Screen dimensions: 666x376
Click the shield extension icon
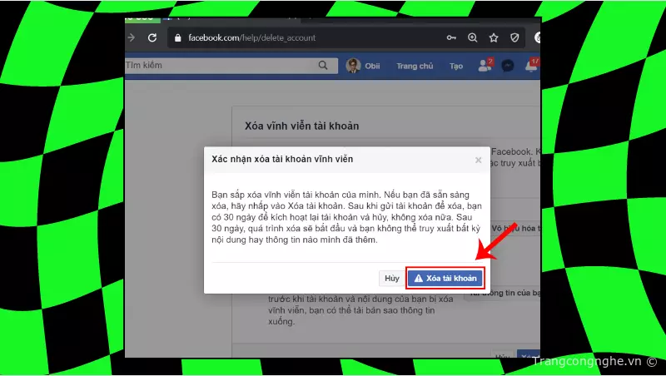click(x=514, y=38)
